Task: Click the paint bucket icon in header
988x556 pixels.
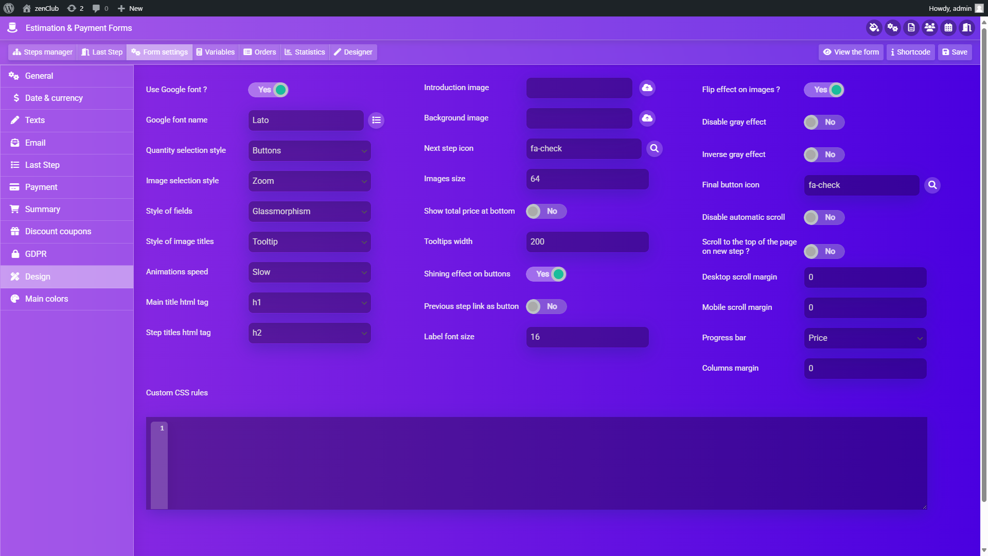Action: pos(874,28)
